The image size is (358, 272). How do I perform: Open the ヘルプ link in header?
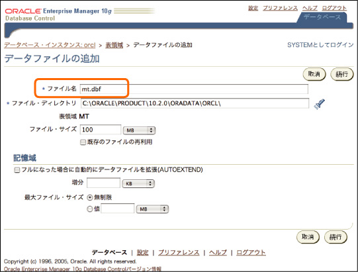[310, 8]
